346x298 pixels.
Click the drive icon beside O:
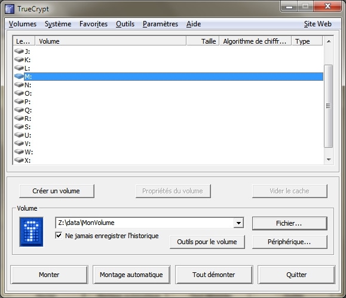coord(19,93)
